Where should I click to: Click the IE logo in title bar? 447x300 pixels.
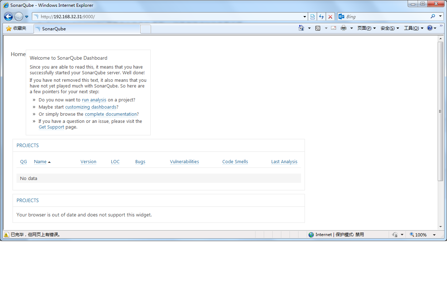[x=6, y=5]
